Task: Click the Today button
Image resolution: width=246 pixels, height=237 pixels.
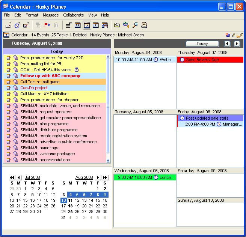Action: (202, 44)
